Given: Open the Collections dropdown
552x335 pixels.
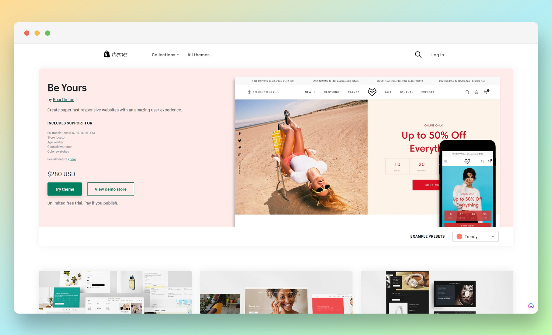Looking at the screenshot, I should (x=165, y=54).
